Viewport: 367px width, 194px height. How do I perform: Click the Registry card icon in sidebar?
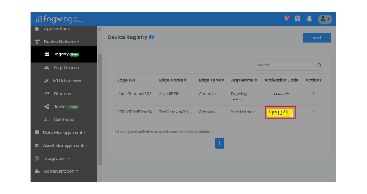[47, 54]
